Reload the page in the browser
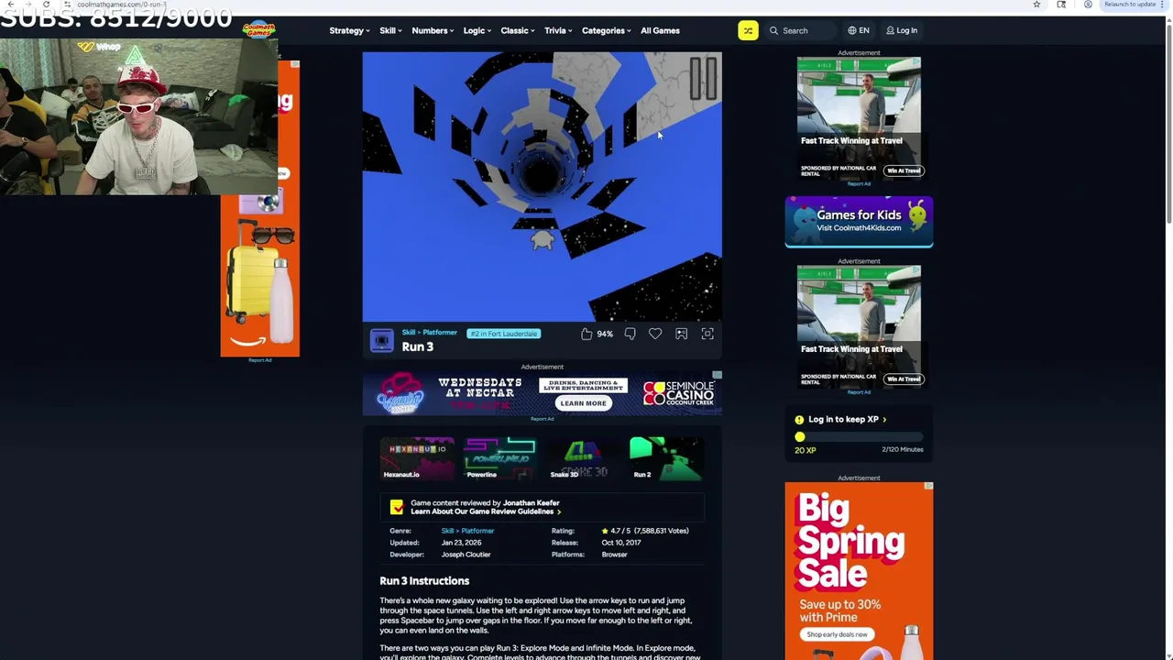The image size is (1173, 660). [46, 5]
